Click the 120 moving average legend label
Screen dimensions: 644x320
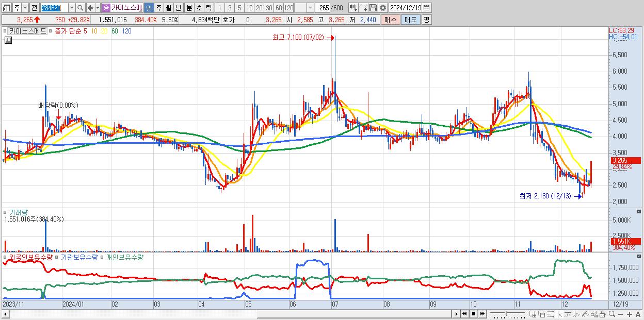pyautogui.click(x=126, y=31)
